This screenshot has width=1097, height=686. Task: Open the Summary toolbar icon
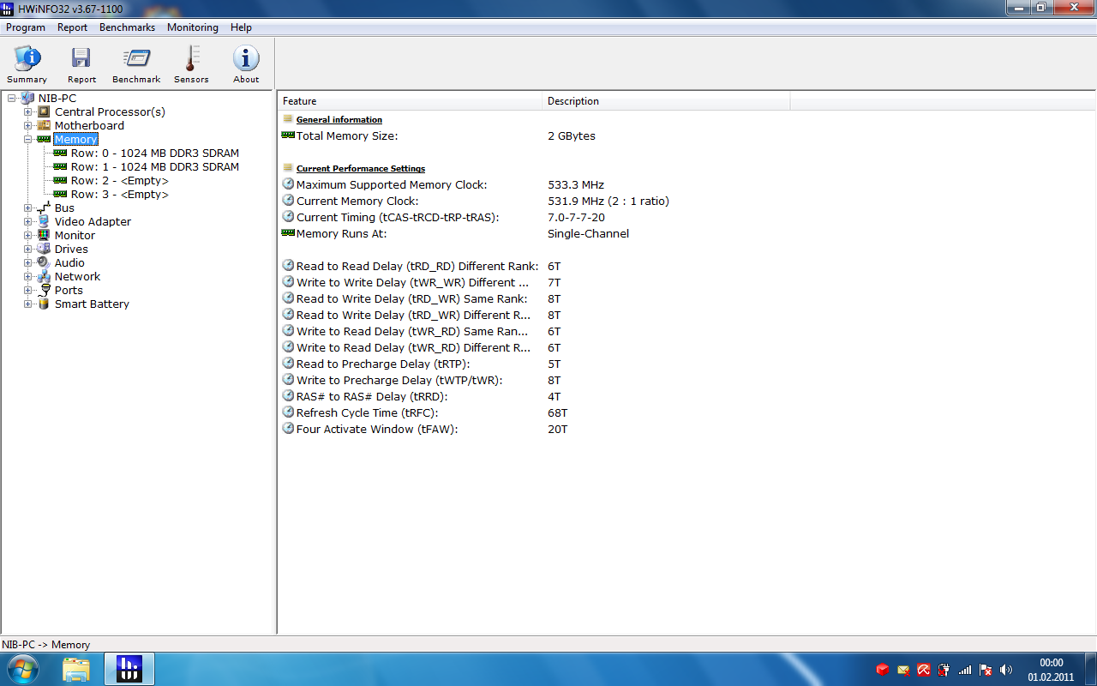pyautogui.click(x=27, y=64)
